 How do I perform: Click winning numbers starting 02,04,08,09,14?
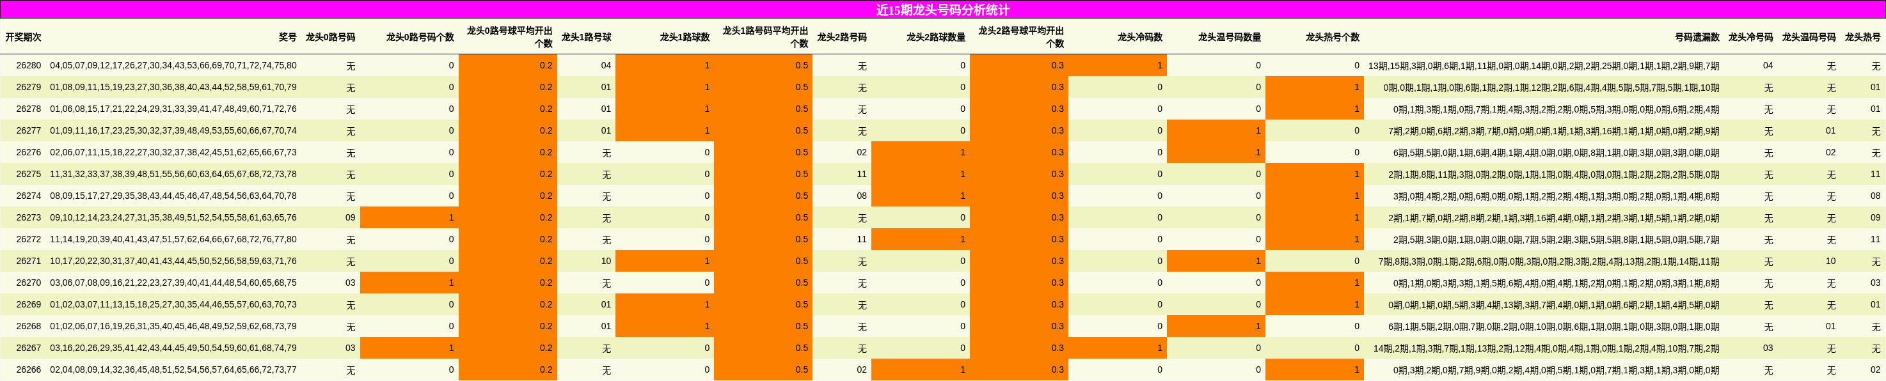173,370
